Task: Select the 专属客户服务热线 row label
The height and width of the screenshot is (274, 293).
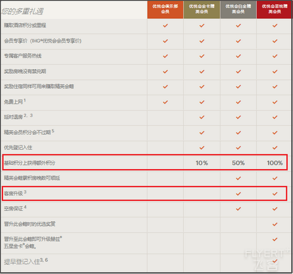Action: tap(23, 56)
